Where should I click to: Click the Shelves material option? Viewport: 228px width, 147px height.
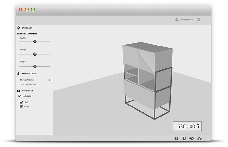click(x=27, y=80)
